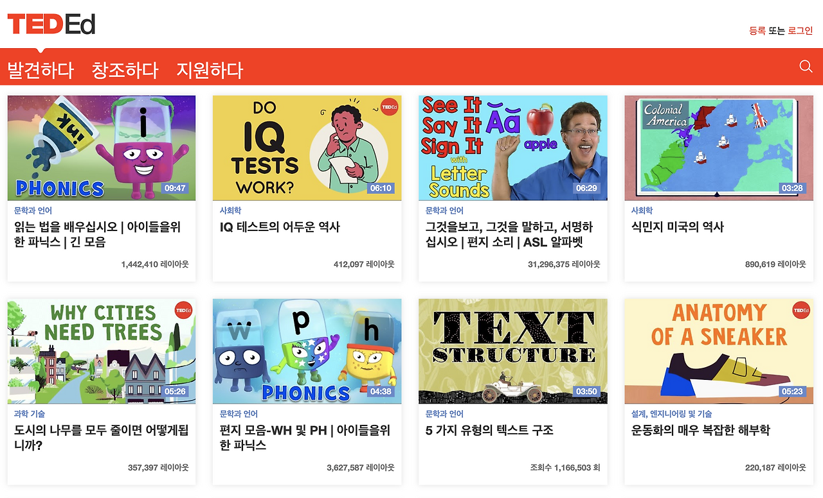Click TED-Ed badge on IQ Tests thumbnail
Image resolution: width=823 pixels, height=498 pixels.
(389, 107)
